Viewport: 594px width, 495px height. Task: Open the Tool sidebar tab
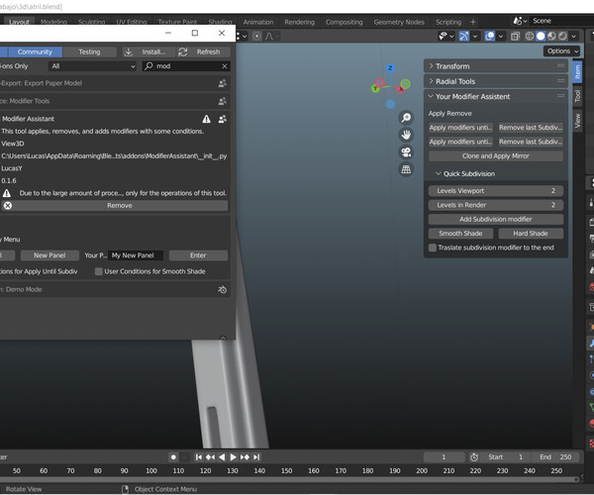[x=578, y=96]
